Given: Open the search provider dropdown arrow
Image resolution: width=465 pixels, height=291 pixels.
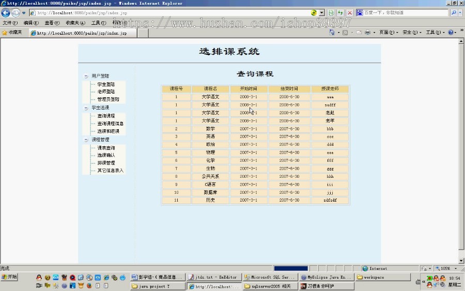Looking at the screenshot, I should (x=460, y=12).
